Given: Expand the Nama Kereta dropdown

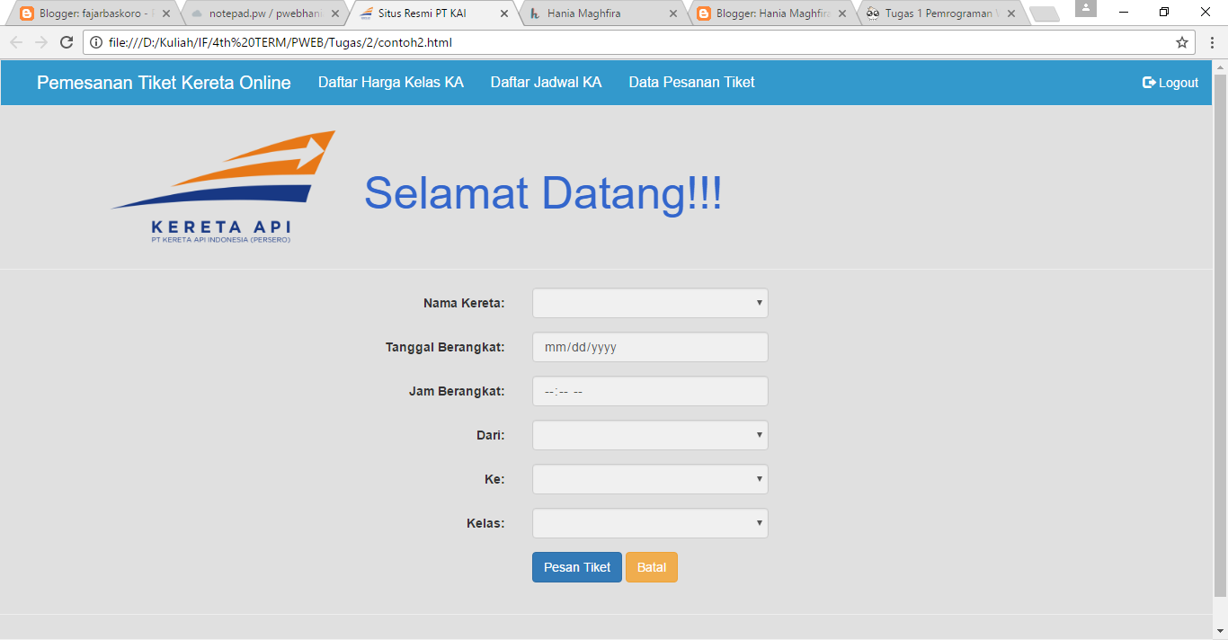Looking at the screenshot, I should tap(650, 303).
